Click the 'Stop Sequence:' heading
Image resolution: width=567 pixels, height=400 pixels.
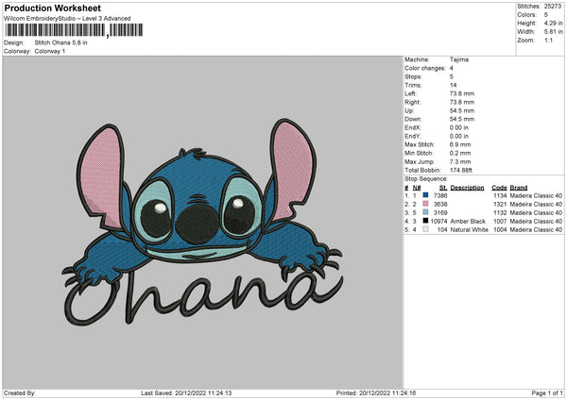[426, 178]
